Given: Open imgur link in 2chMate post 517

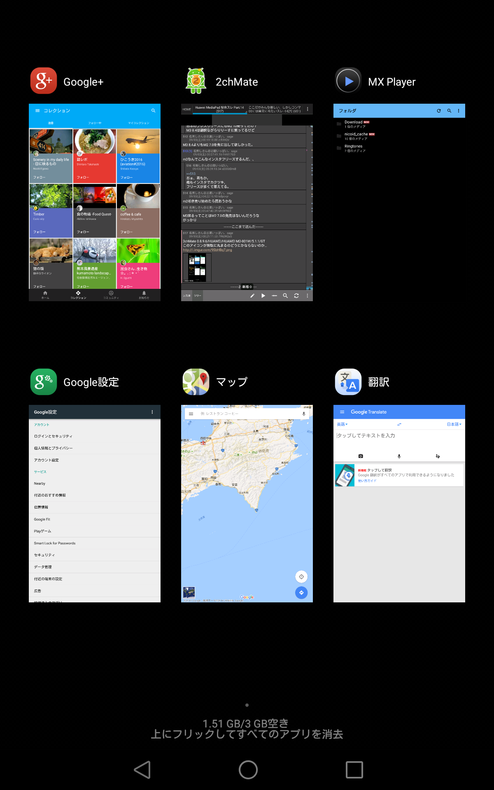Looking at the screenshot, I should 207,250.
